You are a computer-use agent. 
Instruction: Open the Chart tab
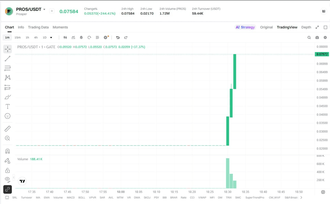[10, 27]
